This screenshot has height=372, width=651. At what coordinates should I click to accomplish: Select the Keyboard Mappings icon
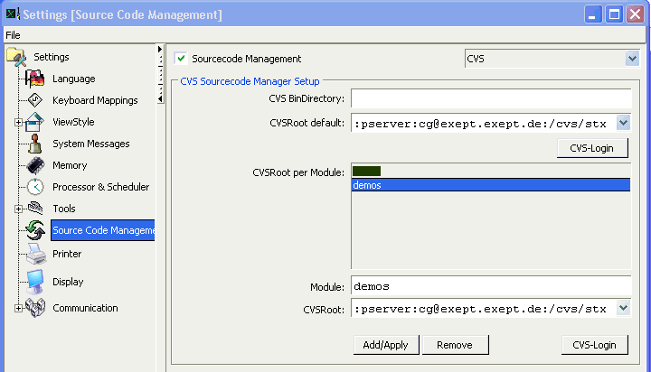pyautogui.click(x=35, y=100)
